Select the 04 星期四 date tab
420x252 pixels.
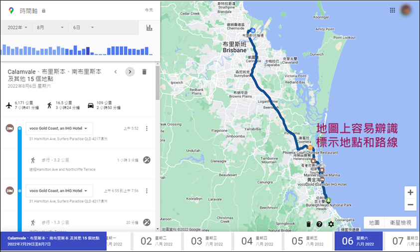pyautogui.click(x=257, y=241)
